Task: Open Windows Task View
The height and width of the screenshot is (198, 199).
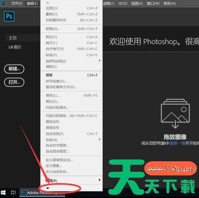Action: pos(13,193)
